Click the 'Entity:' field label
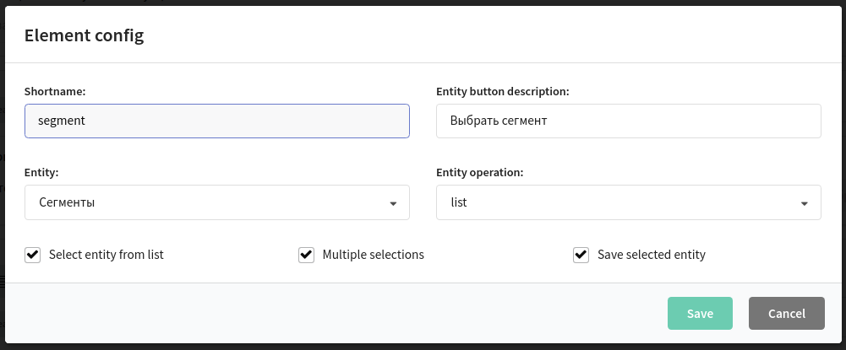846x350 pixels. point(41,172)
